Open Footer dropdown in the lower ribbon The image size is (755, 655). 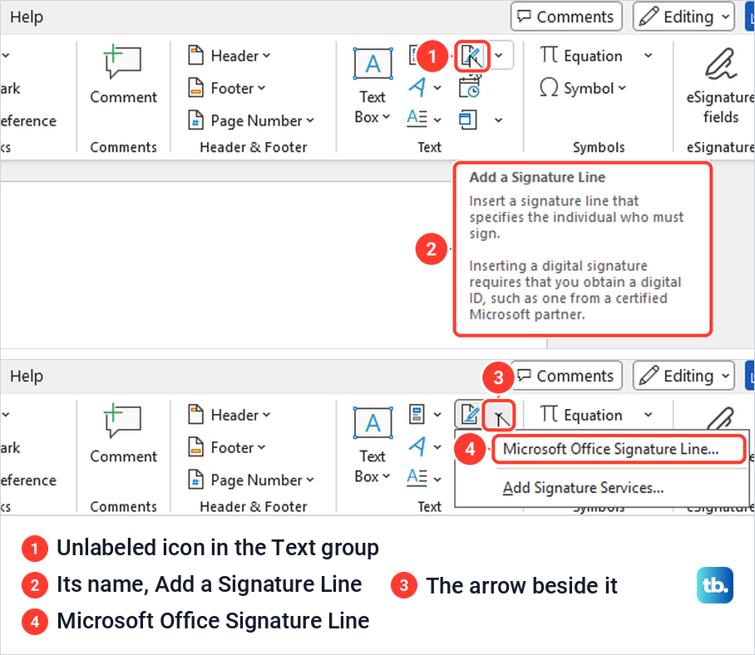[227, 447]
